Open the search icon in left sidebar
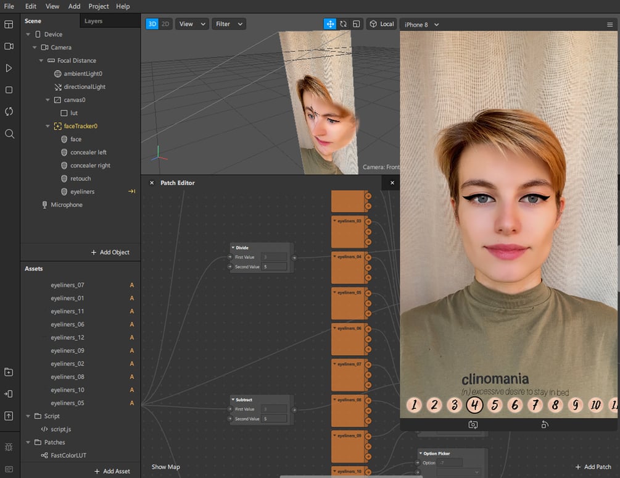This screenshot has width=620, height=478. (9, 133)
